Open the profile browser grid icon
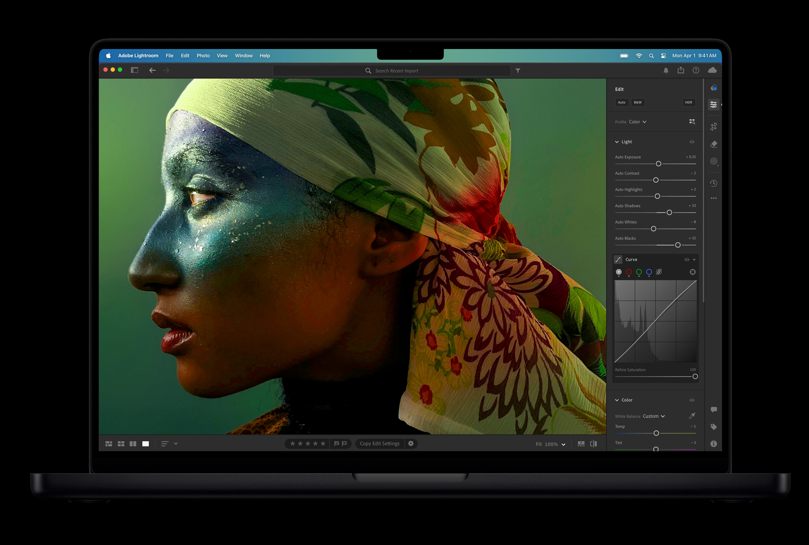The height and width of the screenshot is (545, 809). (692, 122)
